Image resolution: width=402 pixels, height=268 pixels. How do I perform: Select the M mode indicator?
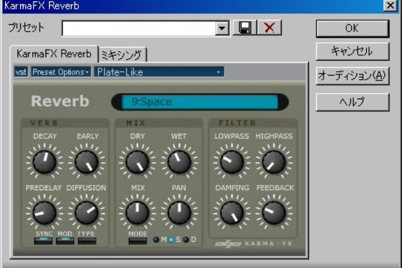(x=156, y=240)
